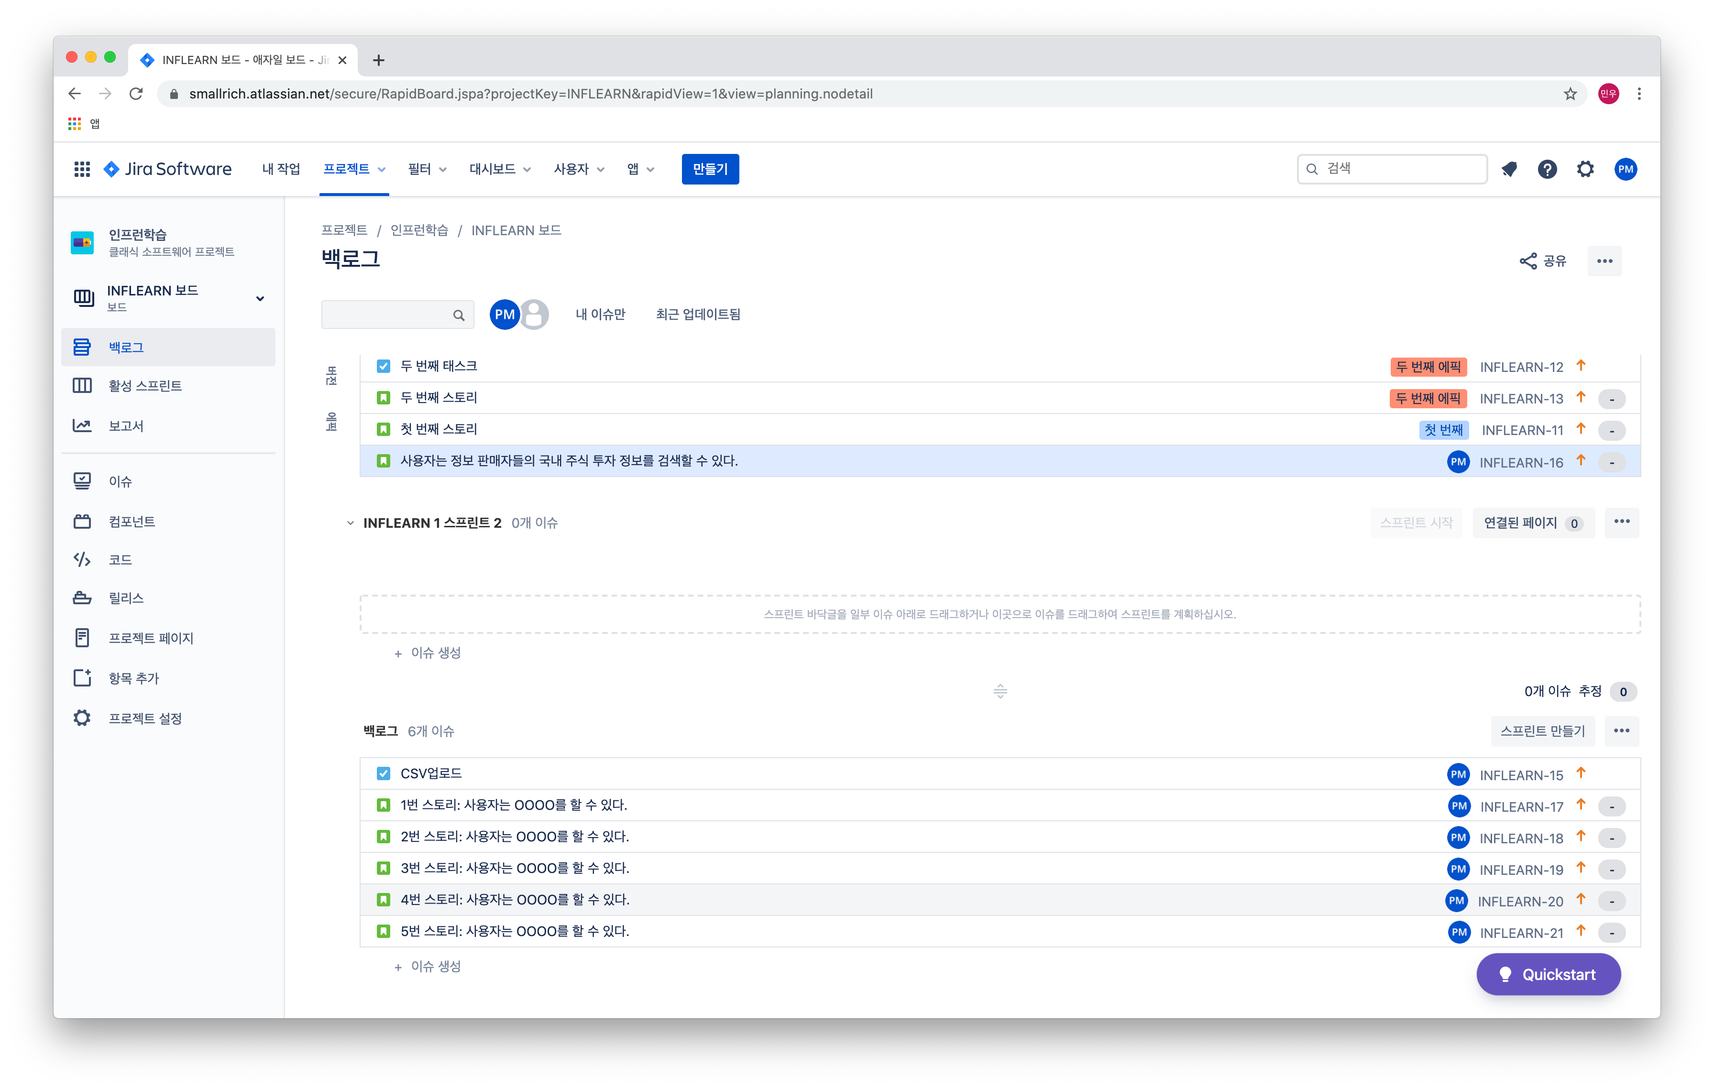Screen dimensions: 1714x1089
Task: Toggle 내 이슈만 quick filter
Action: click(x=600, y=315)
